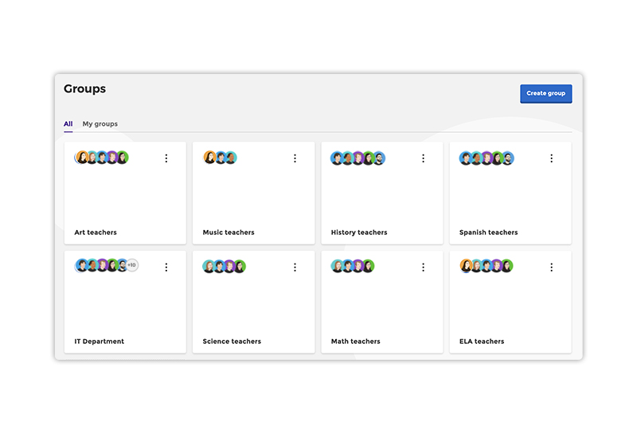This screenshot has width=637, height=433.
Task: Open the Science teachers options menu
Action: 295,267
